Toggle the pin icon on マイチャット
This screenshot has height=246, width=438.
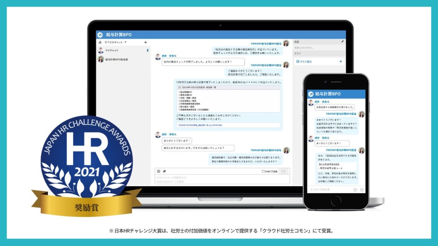click(x=148, y=50)
